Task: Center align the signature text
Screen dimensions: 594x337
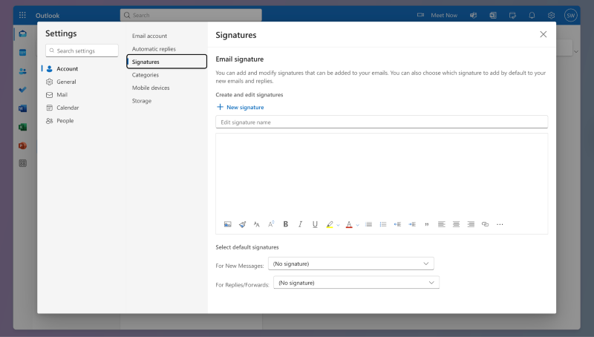Action: click(456, 224)
